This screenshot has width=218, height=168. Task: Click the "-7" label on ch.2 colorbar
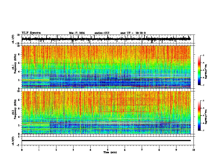tap(203, 130)
